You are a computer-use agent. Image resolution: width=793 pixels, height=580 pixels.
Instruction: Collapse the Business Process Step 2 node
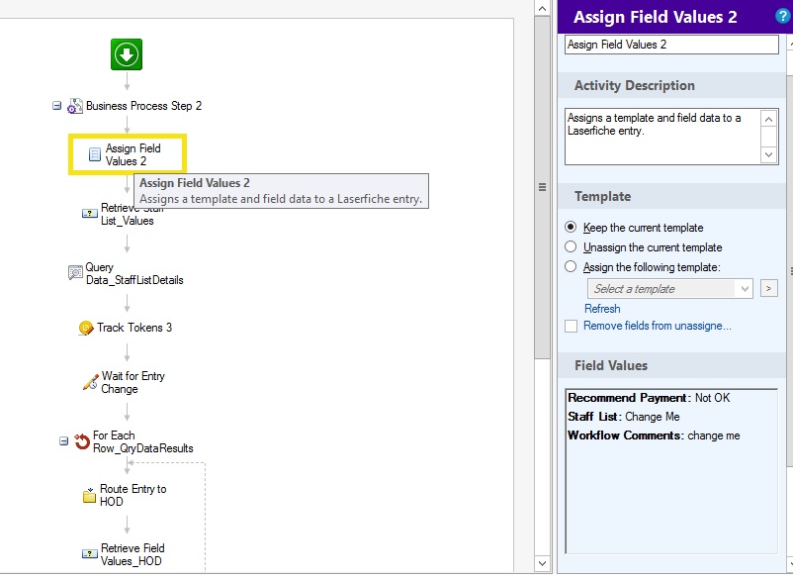click(57, 106)
